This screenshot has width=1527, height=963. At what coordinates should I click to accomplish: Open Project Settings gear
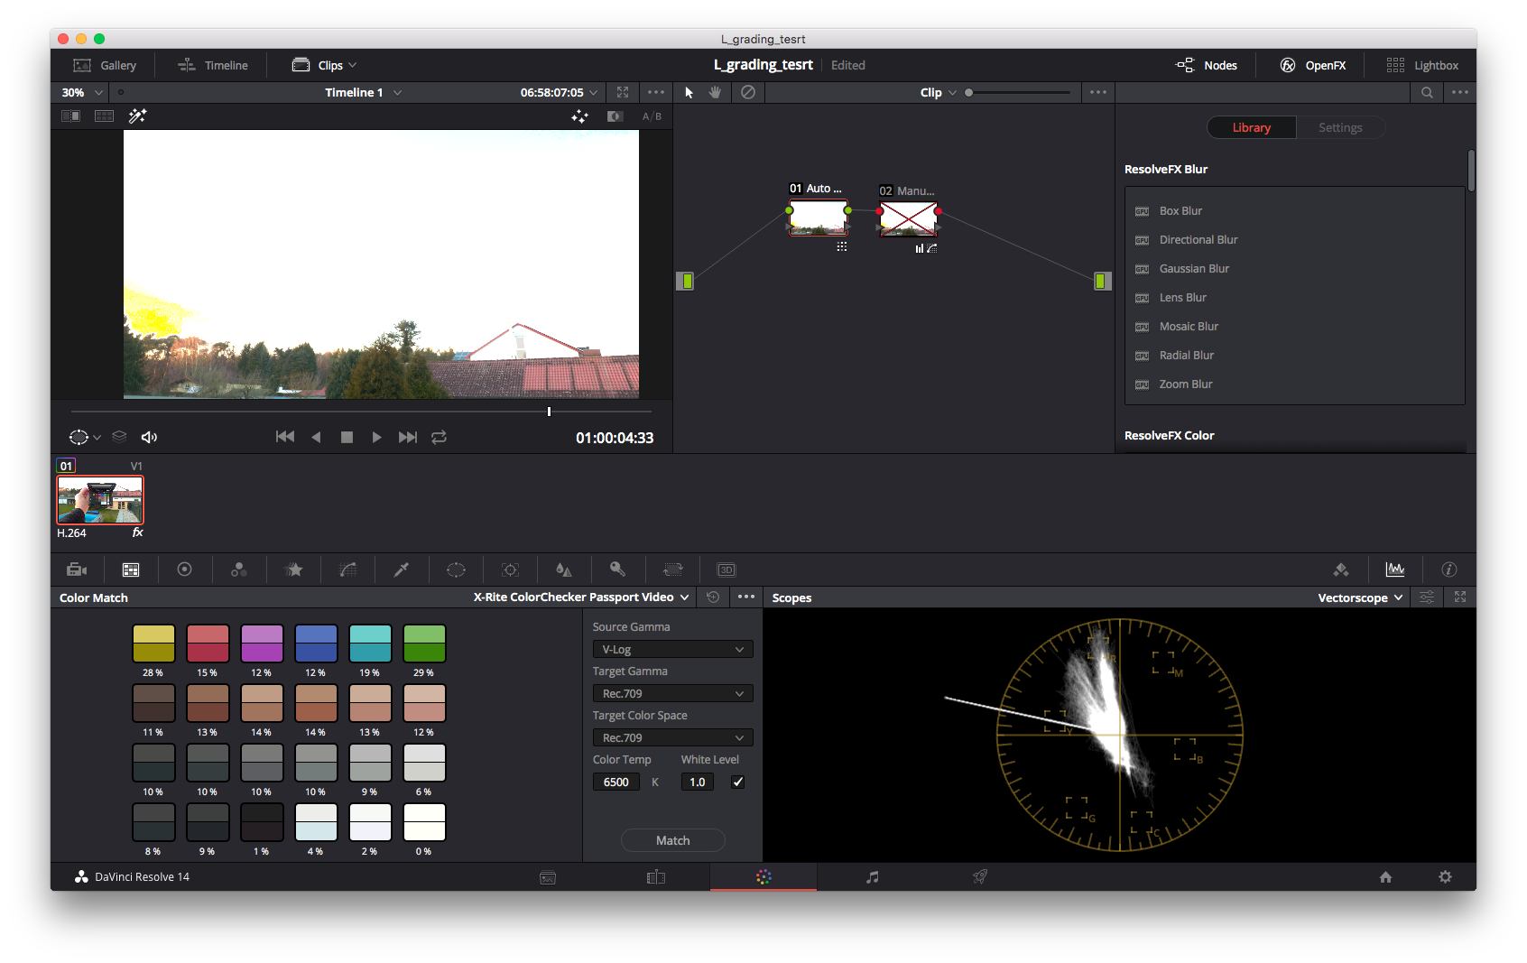[x=1445, y=876]
